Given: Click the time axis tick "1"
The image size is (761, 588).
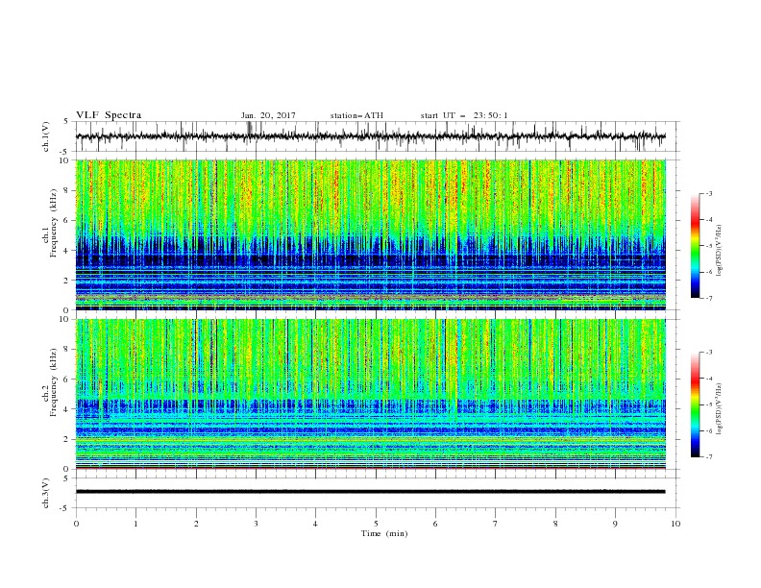Looking at the screenshot, I should coord(135,524).
